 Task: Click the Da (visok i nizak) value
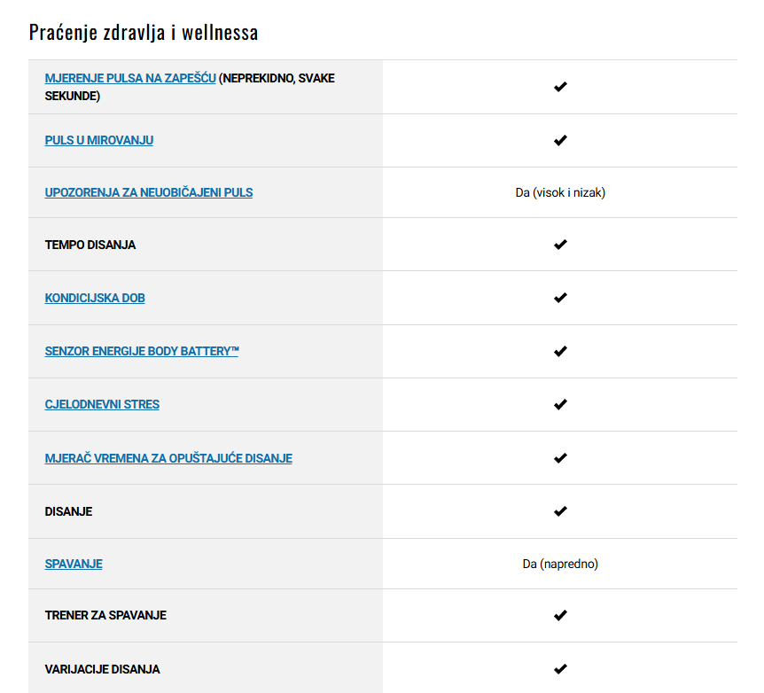(x=560, y=192)
